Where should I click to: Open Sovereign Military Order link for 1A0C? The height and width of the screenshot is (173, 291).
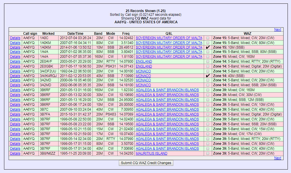point(169,38)
